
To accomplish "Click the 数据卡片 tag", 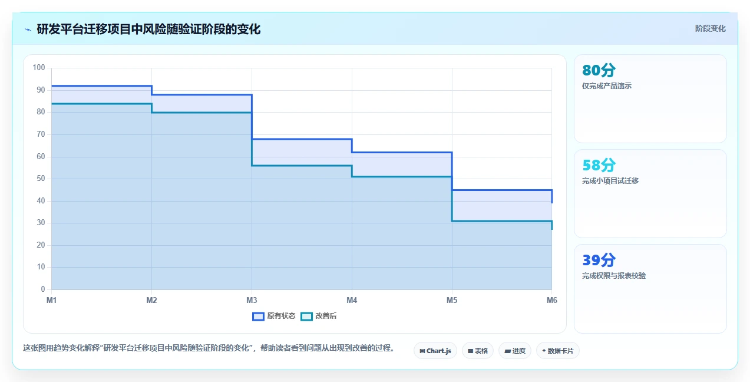I will pyautogui.click(x=558, y=351).
